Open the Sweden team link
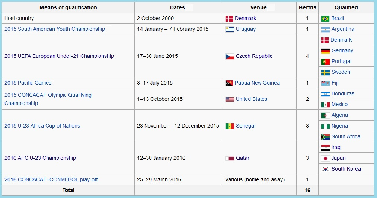377x198 pixels. click(341, 72)
